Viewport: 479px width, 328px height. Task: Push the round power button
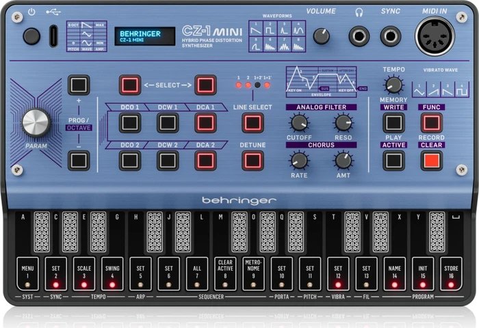coord(31,36)
